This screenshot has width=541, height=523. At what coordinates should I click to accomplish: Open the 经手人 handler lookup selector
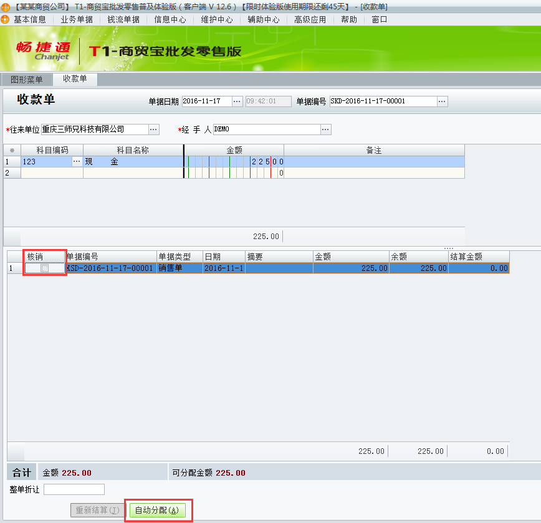325,130
